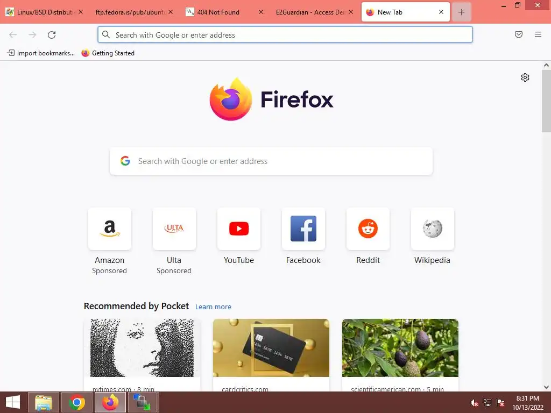Open the YouTube shortcut tile

click(x=239, y=229)
